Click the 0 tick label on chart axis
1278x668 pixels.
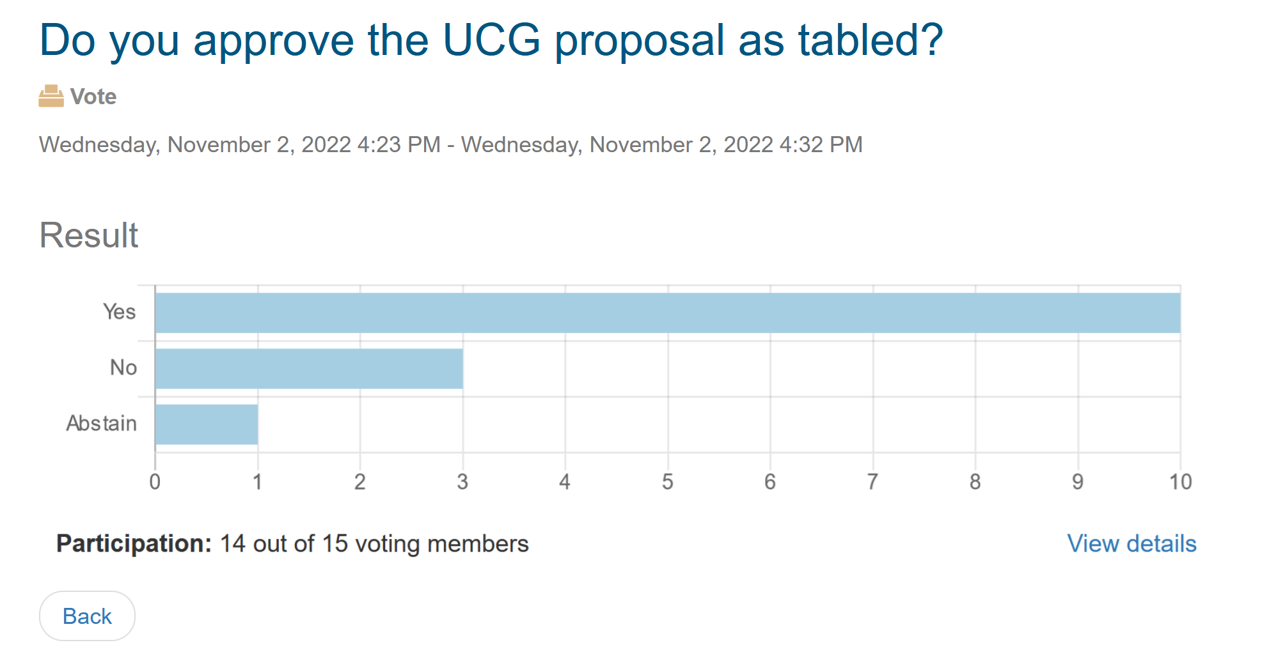[155, 482]
